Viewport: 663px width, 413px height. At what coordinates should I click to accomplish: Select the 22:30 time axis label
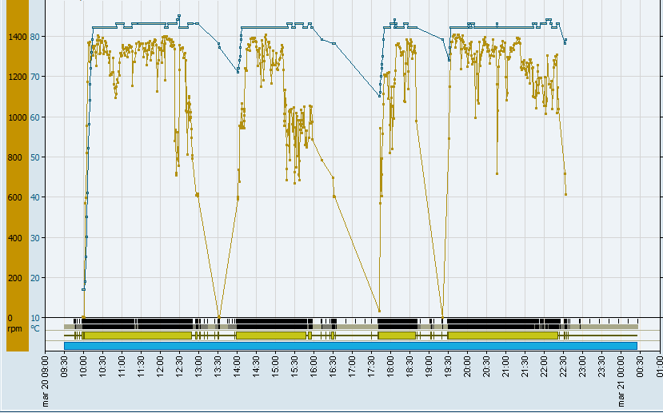pos(563,367)
